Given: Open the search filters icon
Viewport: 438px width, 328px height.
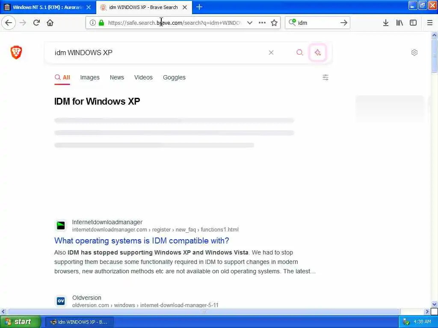Looking at the screenshot, I should pos(326,77).
